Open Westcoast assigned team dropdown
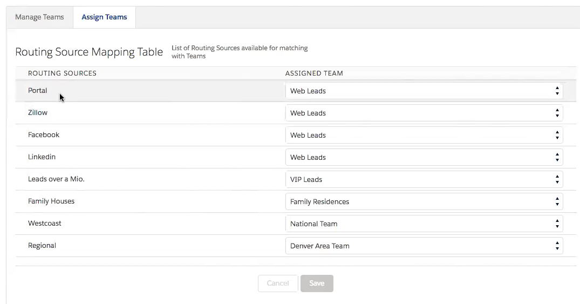Image resolution: width=580 pixels, height=304 pixels. click(x=424, y=224)
